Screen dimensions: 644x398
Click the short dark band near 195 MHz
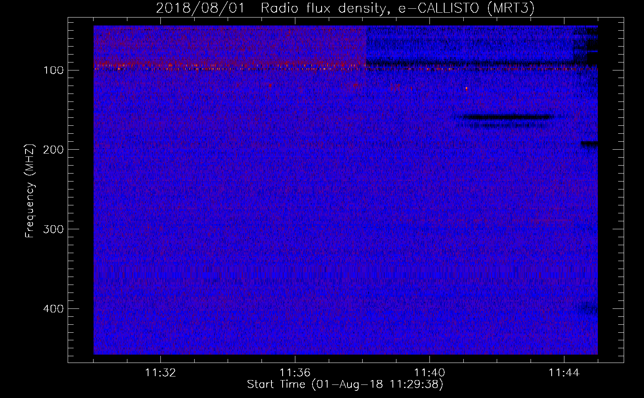pyautogui.click(x=589, y=144)
